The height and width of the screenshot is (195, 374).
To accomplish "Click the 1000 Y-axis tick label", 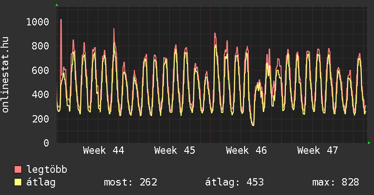I will pos(38,21).
